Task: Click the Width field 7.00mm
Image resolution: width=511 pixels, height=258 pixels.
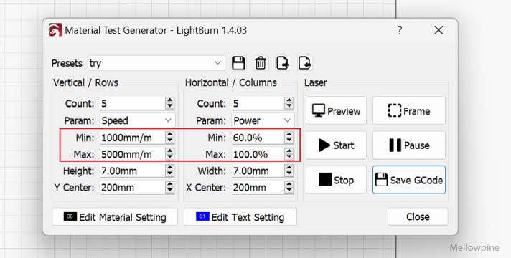Action: coord(258,171)
